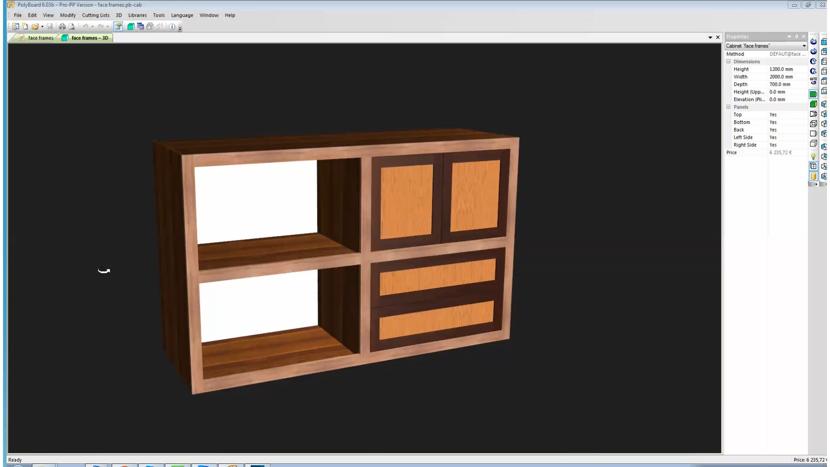The width and height of the screenshot is (830, 467).
Task: Click the top rotate view arrow icon
Action: pyautogui.click(x=813, y=42)
